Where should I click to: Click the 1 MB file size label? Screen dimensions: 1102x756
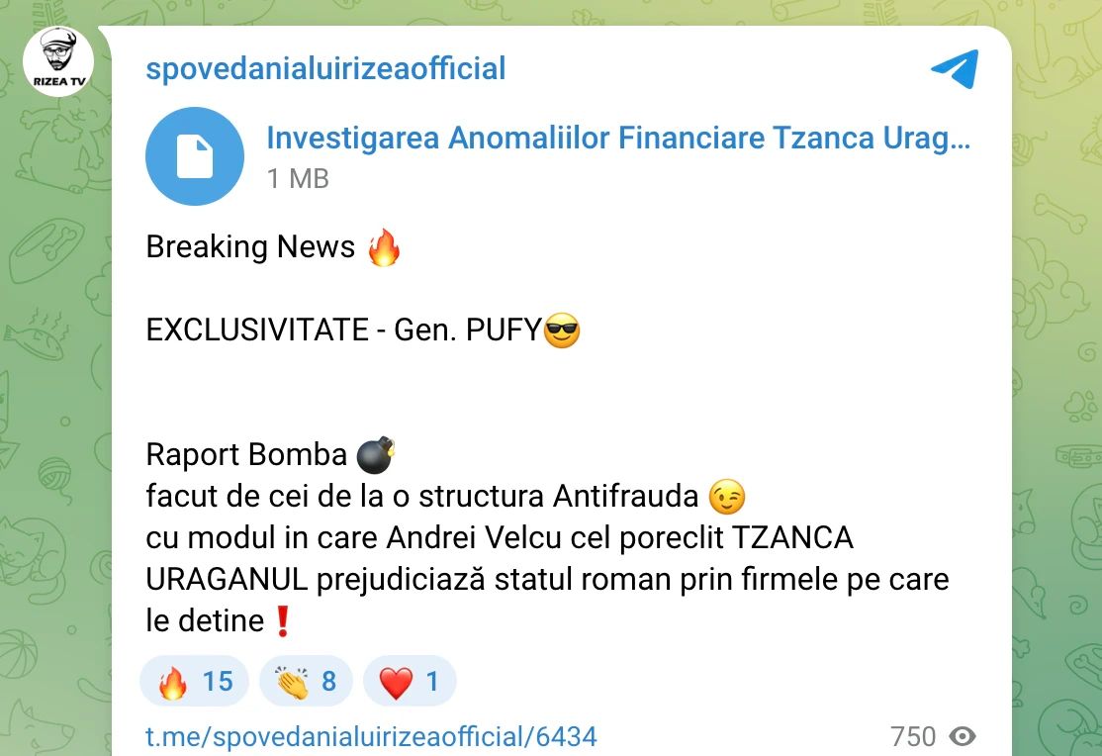click(x=298, y=179)
